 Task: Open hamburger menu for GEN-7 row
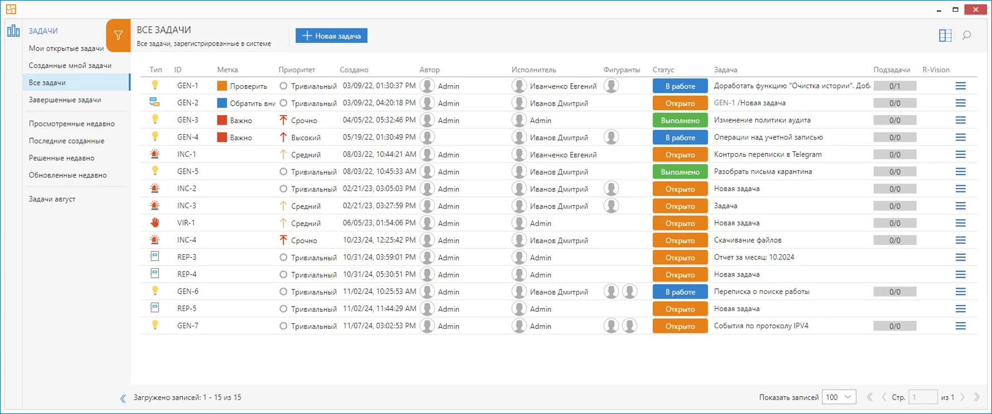tap(960, 326)
